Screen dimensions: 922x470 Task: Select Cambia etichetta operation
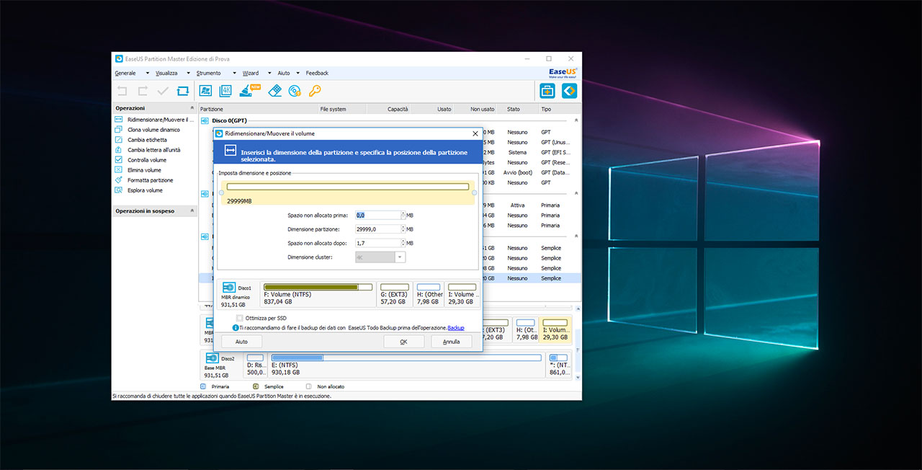(x=141, y=140)
